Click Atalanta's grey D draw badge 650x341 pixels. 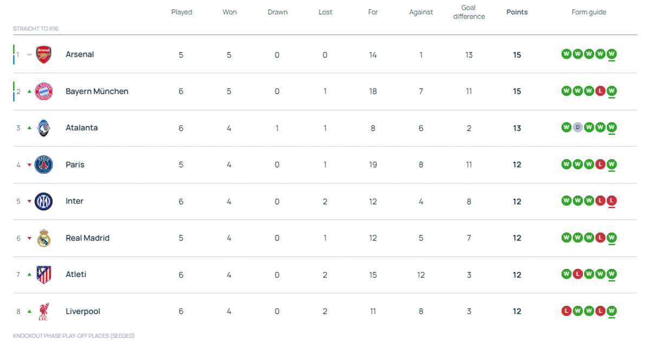578,128
